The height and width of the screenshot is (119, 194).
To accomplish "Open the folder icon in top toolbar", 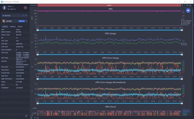I will (187, 5).
